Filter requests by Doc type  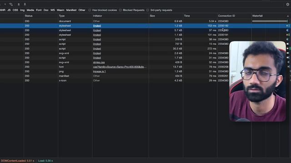point(46,10)
